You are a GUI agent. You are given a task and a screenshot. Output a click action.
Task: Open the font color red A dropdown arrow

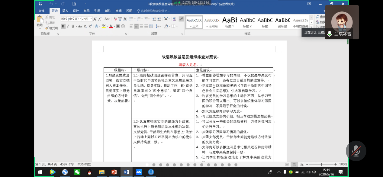(114, 27)
